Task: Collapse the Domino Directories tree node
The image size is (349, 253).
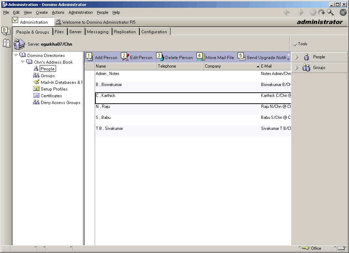Action: point(16,55)
